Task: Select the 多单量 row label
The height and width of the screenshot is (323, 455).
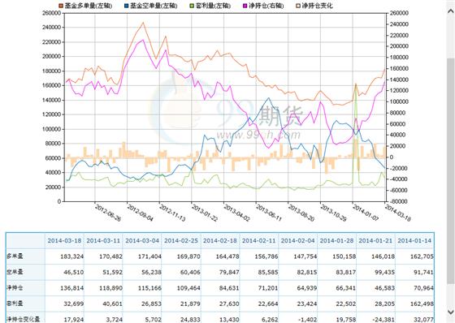Action: coord(15,256)
